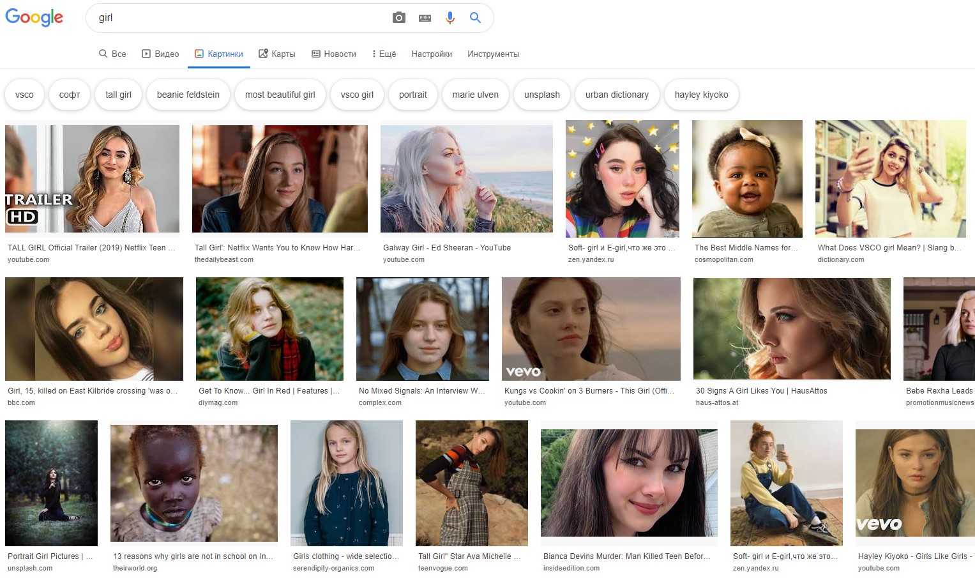Switch to the Все tab

[112, 54]
